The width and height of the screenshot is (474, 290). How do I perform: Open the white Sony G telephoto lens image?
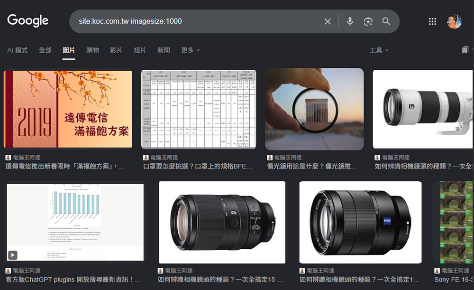point(423,109)
